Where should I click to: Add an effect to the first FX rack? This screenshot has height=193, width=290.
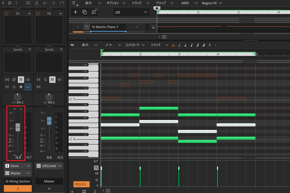[x=29, y=14]
